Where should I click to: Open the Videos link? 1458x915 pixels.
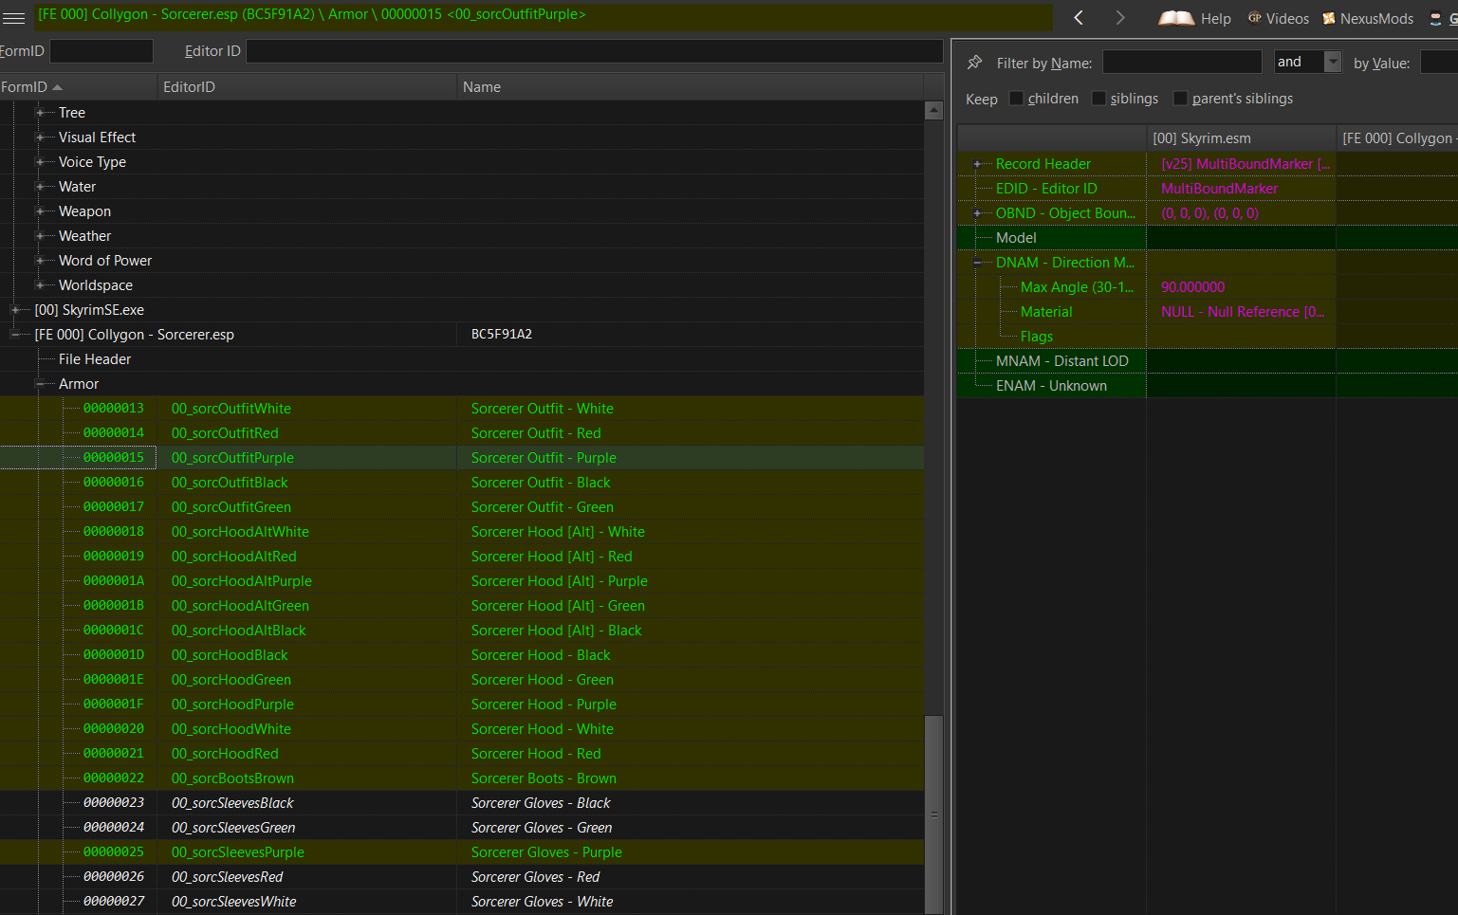point(1278,19)
